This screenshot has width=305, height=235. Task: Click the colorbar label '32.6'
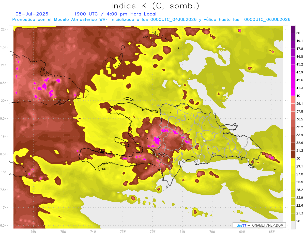pos(300,143)
